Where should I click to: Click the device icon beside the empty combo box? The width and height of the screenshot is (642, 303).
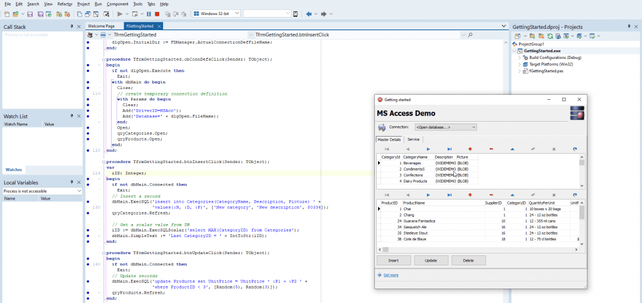point(295,14)
